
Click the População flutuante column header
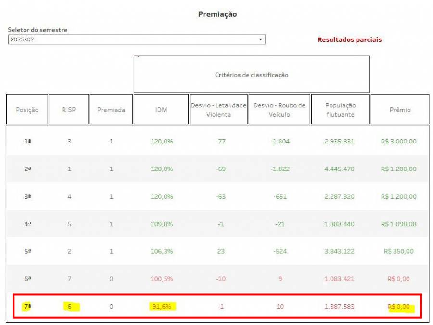340,110
